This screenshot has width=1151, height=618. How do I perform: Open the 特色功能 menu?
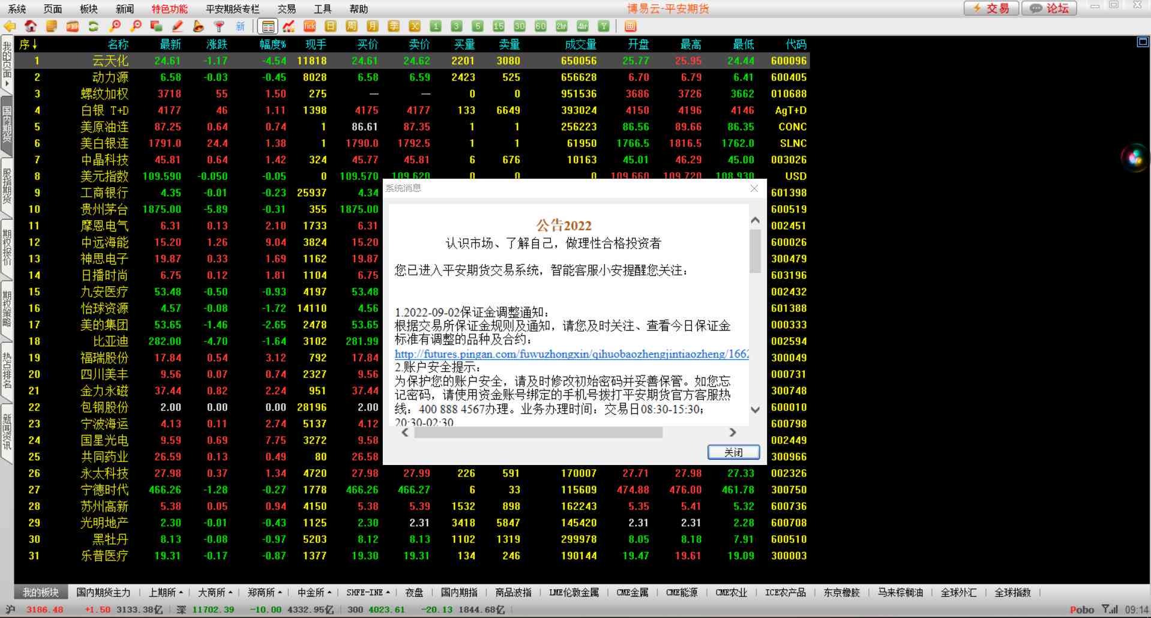coord(169,9)
